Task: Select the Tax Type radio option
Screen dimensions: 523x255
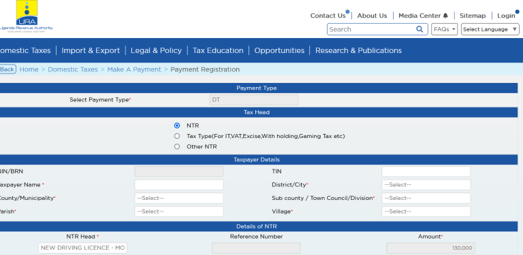Action: coord(177,136)
